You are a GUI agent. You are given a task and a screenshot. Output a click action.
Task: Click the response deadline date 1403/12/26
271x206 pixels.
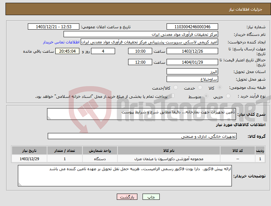[192, 51]
